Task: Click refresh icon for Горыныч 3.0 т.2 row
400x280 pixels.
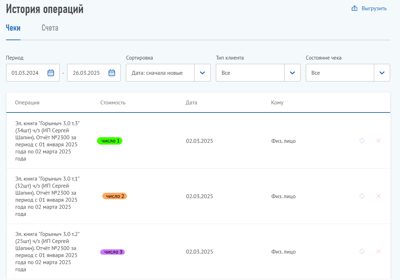Action: click(x=362, y=251)
